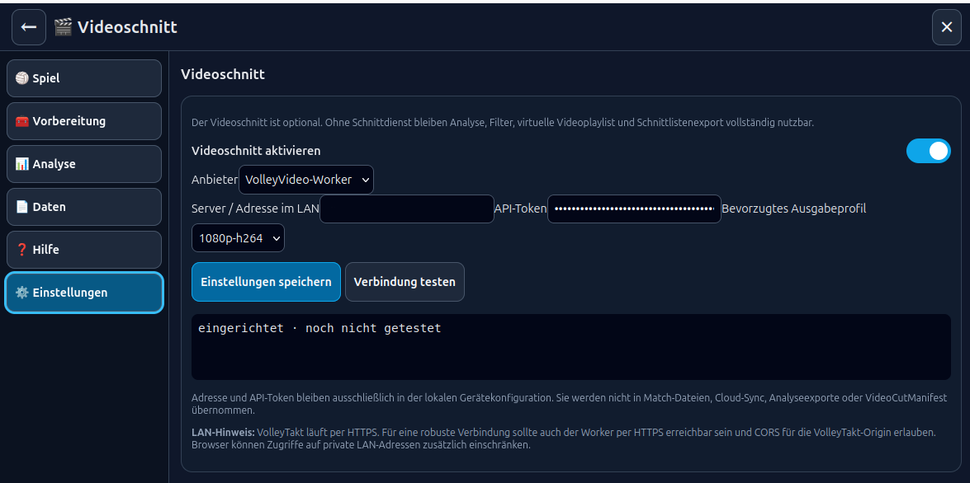Save settings with Einstellungen speichern
The width and height of the screenshot is (970, 483).
click(x=266, y=282)
